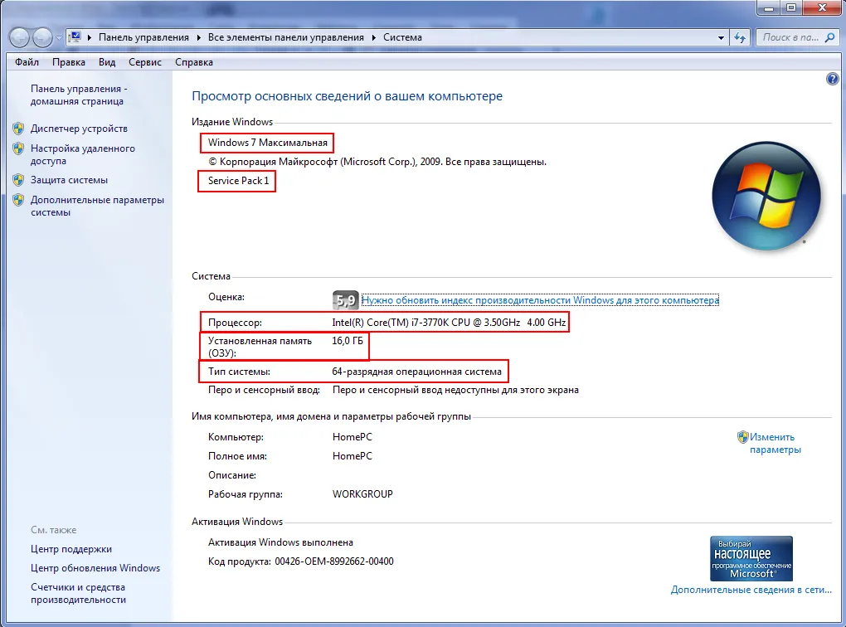The image size is (846, 627).
Task: Open Центр обновления Windows link
Action: (95, 567)
